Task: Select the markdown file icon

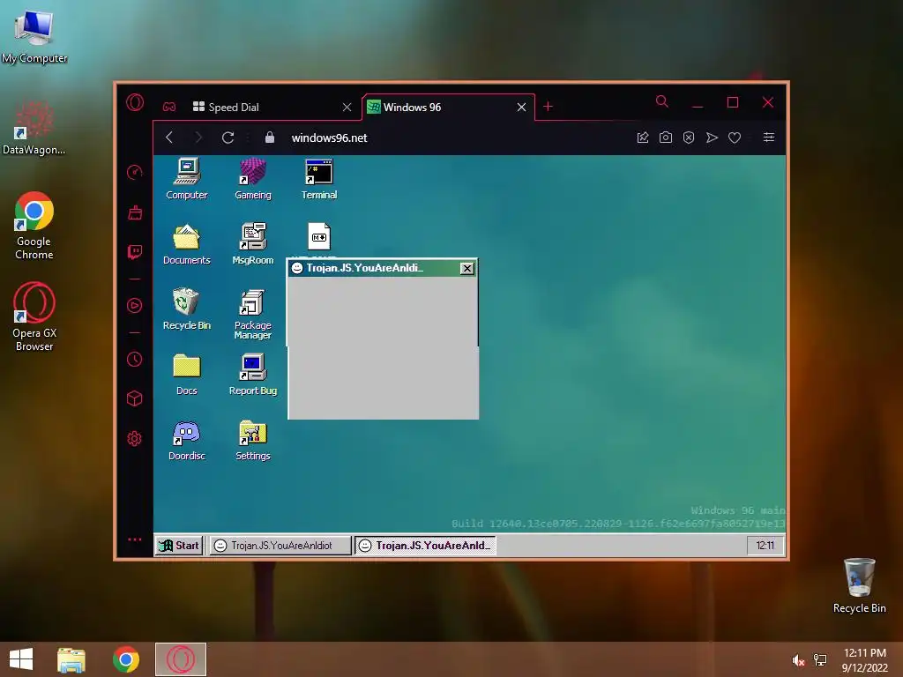Action: [319, 236]
